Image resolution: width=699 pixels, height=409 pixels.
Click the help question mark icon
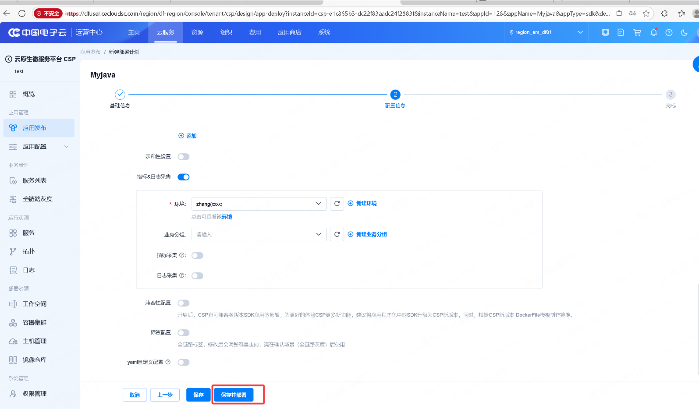669,32
